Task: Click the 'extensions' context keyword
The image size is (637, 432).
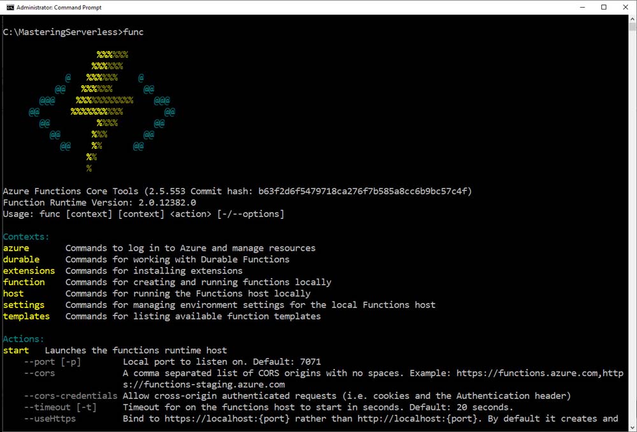Action: click(29, 271)
